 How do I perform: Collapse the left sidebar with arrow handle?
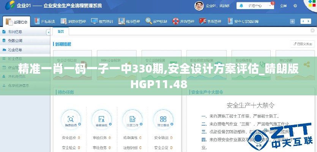point(48,32)
